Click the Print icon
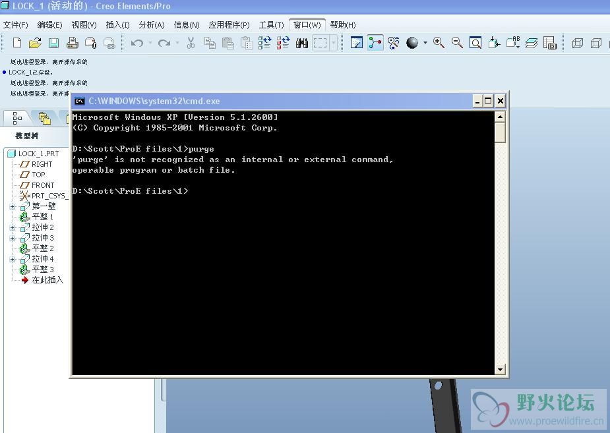 73,42
